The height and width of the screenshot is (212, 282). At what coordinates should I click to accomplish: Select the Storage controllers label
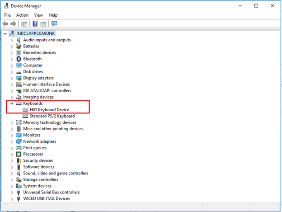click(x=41, y=179)
